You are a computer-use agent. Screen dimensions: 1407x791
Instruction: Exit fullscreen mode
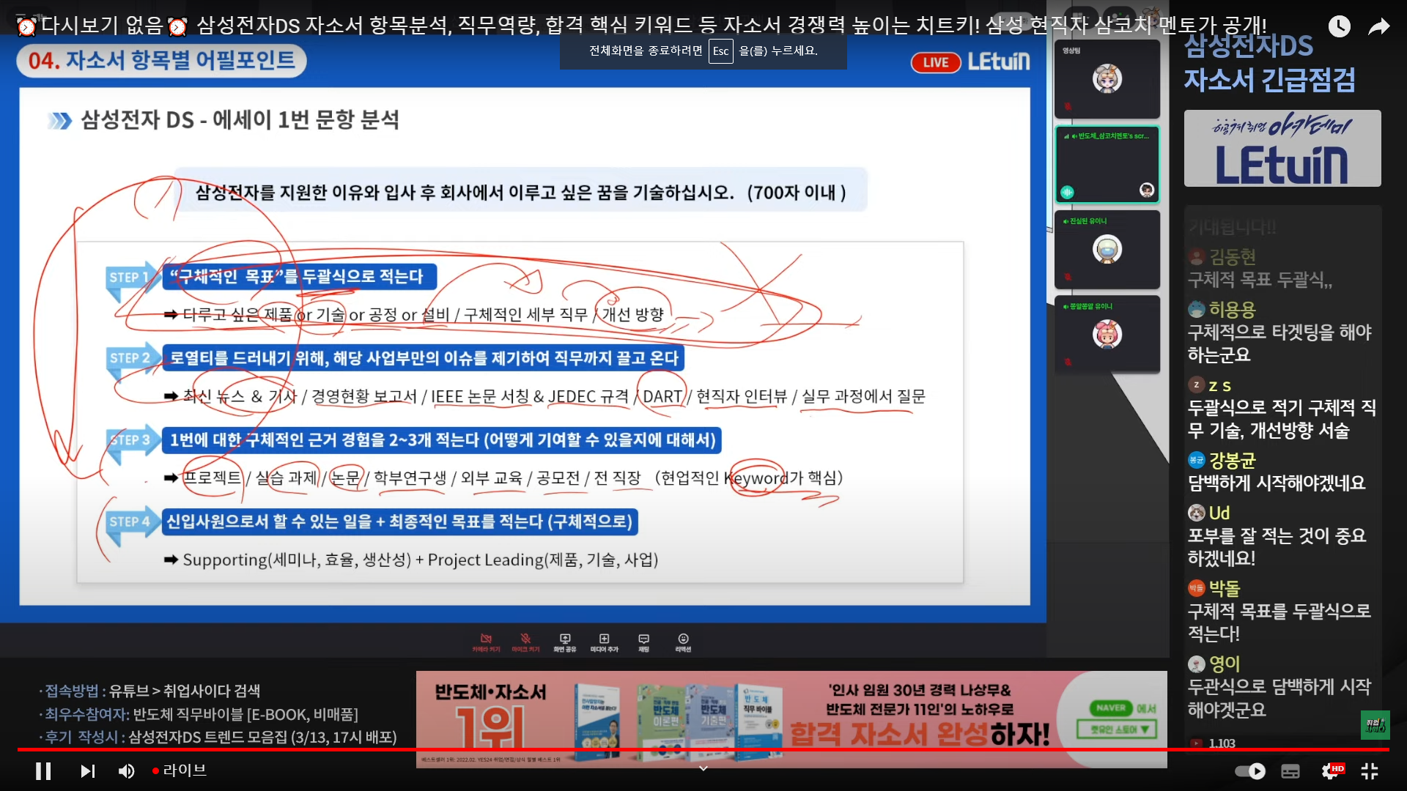coord(1369,770)
